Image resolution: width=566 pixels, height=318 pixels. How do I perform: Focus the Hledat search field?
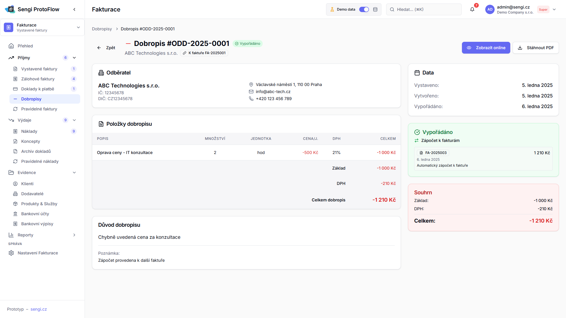tap(424, 9)
